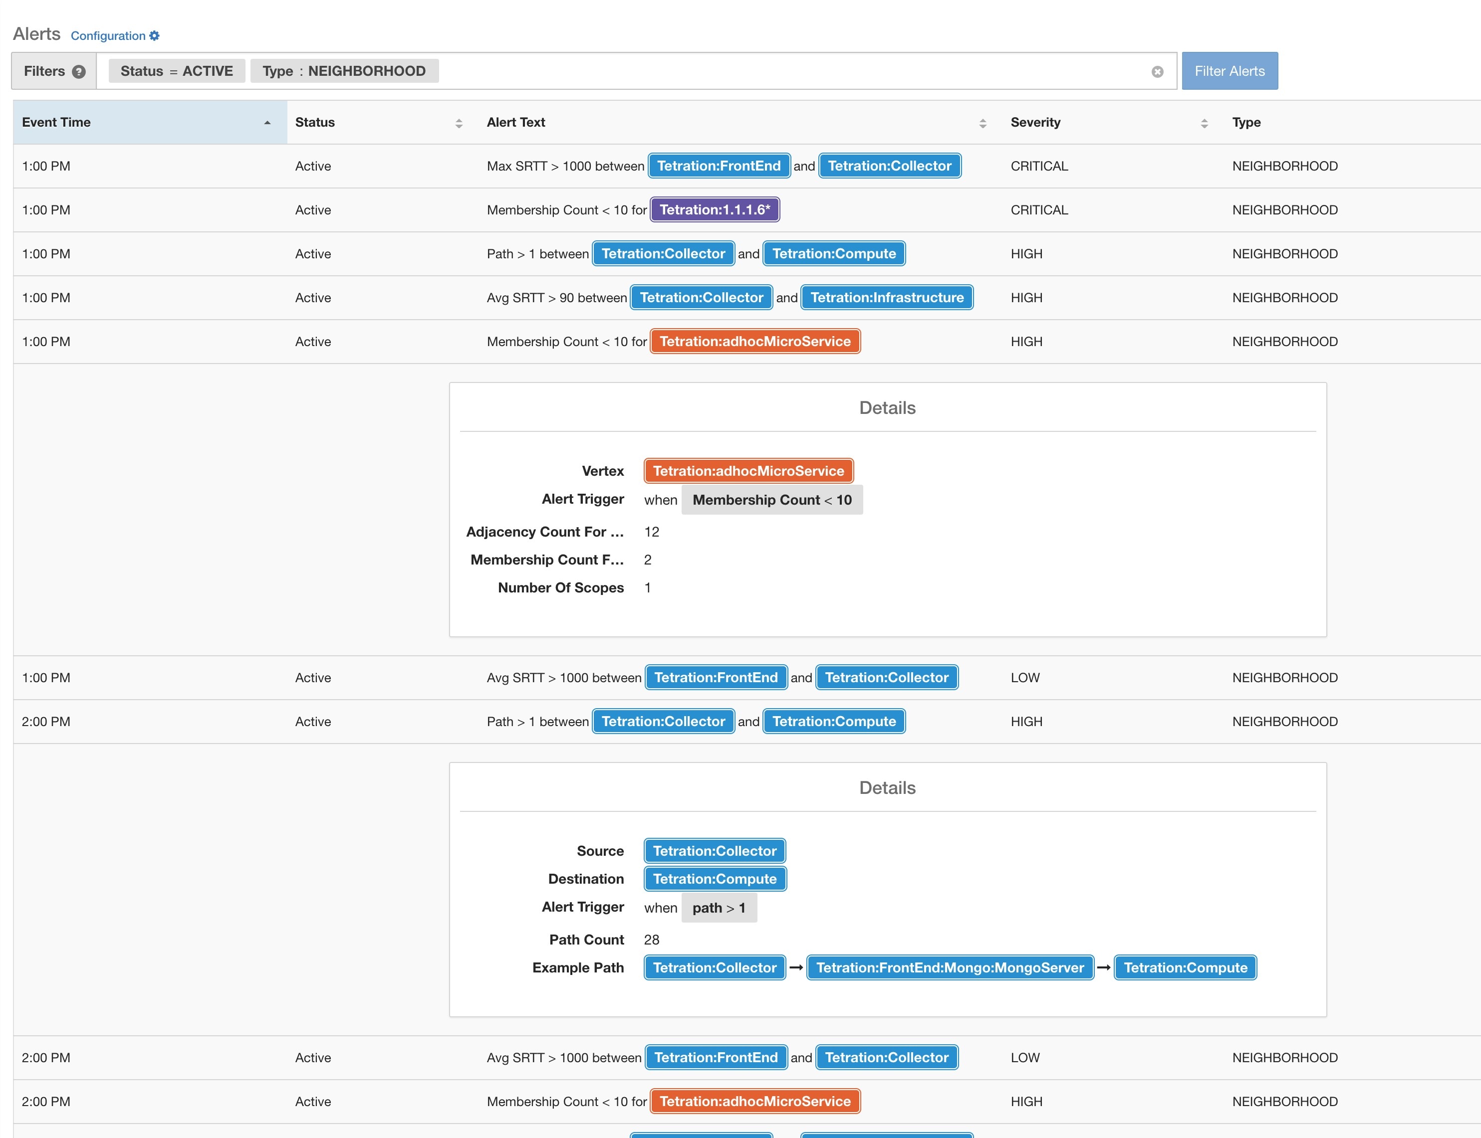Click Tetration:FrontEnd:Mongo:MongoServer path tag

(950, 967)
